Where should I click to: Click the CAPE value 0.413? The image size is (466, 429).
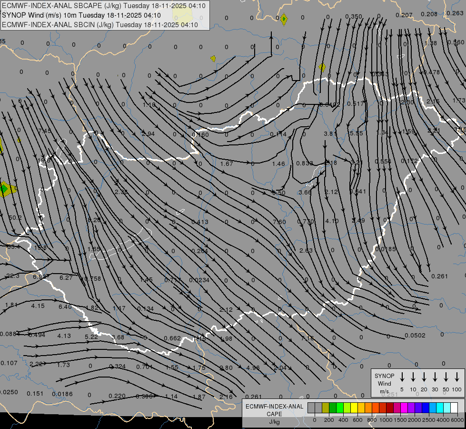coord(200,222)
